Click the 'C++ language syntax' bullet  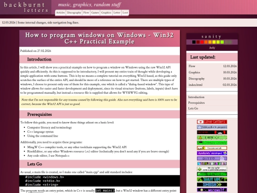coord(40,132)
